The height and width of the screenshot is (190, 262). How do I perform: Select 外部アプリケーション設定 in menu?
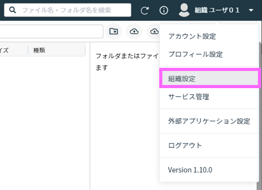(209, 121)
